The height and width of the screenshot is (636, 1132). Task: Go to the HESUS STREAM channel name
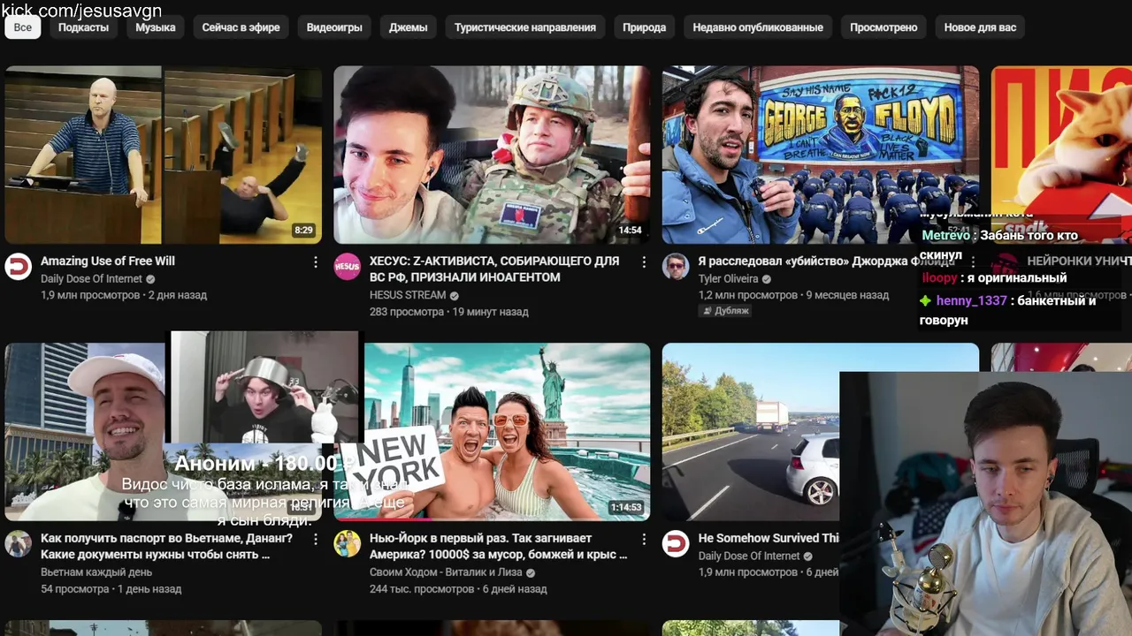pos(408,295)
